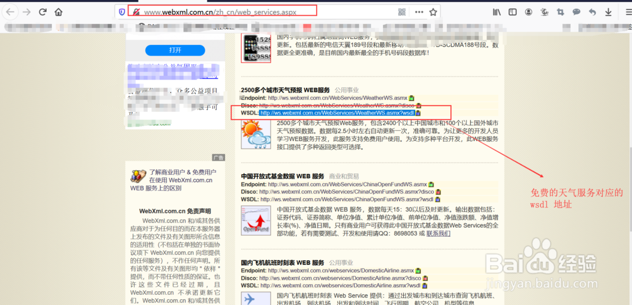This screenshot has width=632, height=305.
Task: Open the downloads panel
Action: click(608, 12)
